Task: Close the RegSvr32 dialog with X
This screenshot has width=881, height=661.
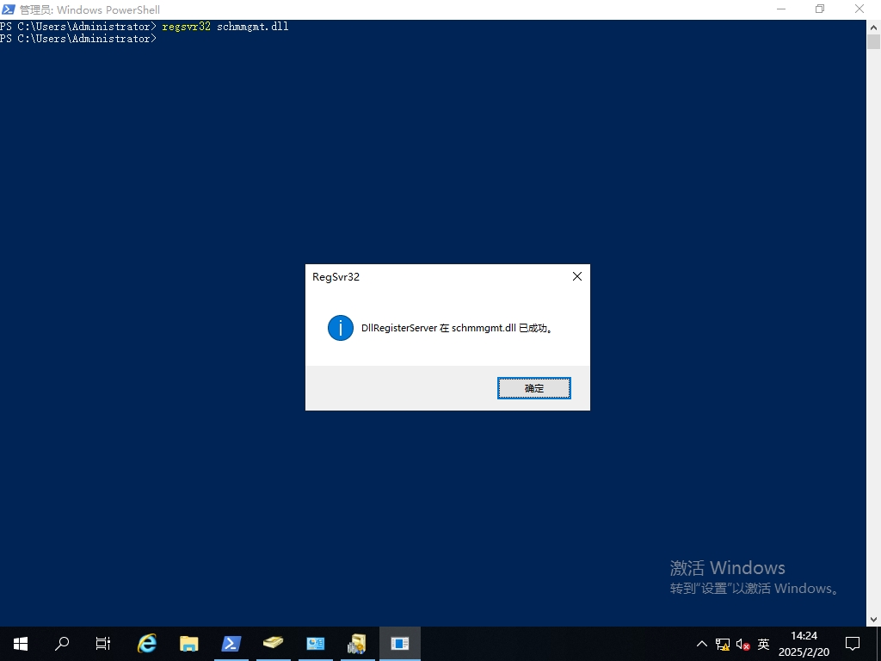Action: (x=576, y=276)
